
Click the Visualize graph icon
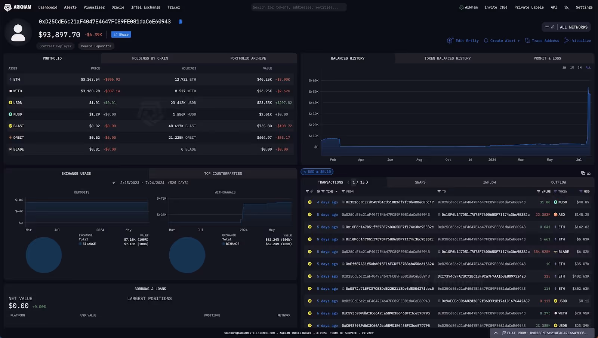(567, 40)
